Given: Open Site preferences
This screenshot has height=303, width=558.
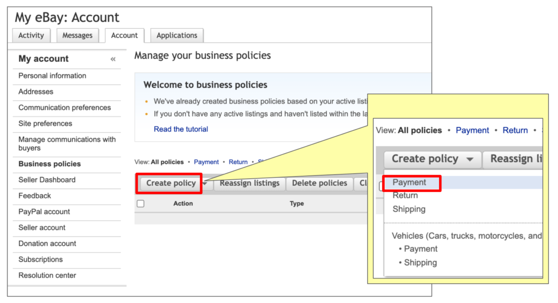Looking at the screenshot, I should [x=45, y=124].
